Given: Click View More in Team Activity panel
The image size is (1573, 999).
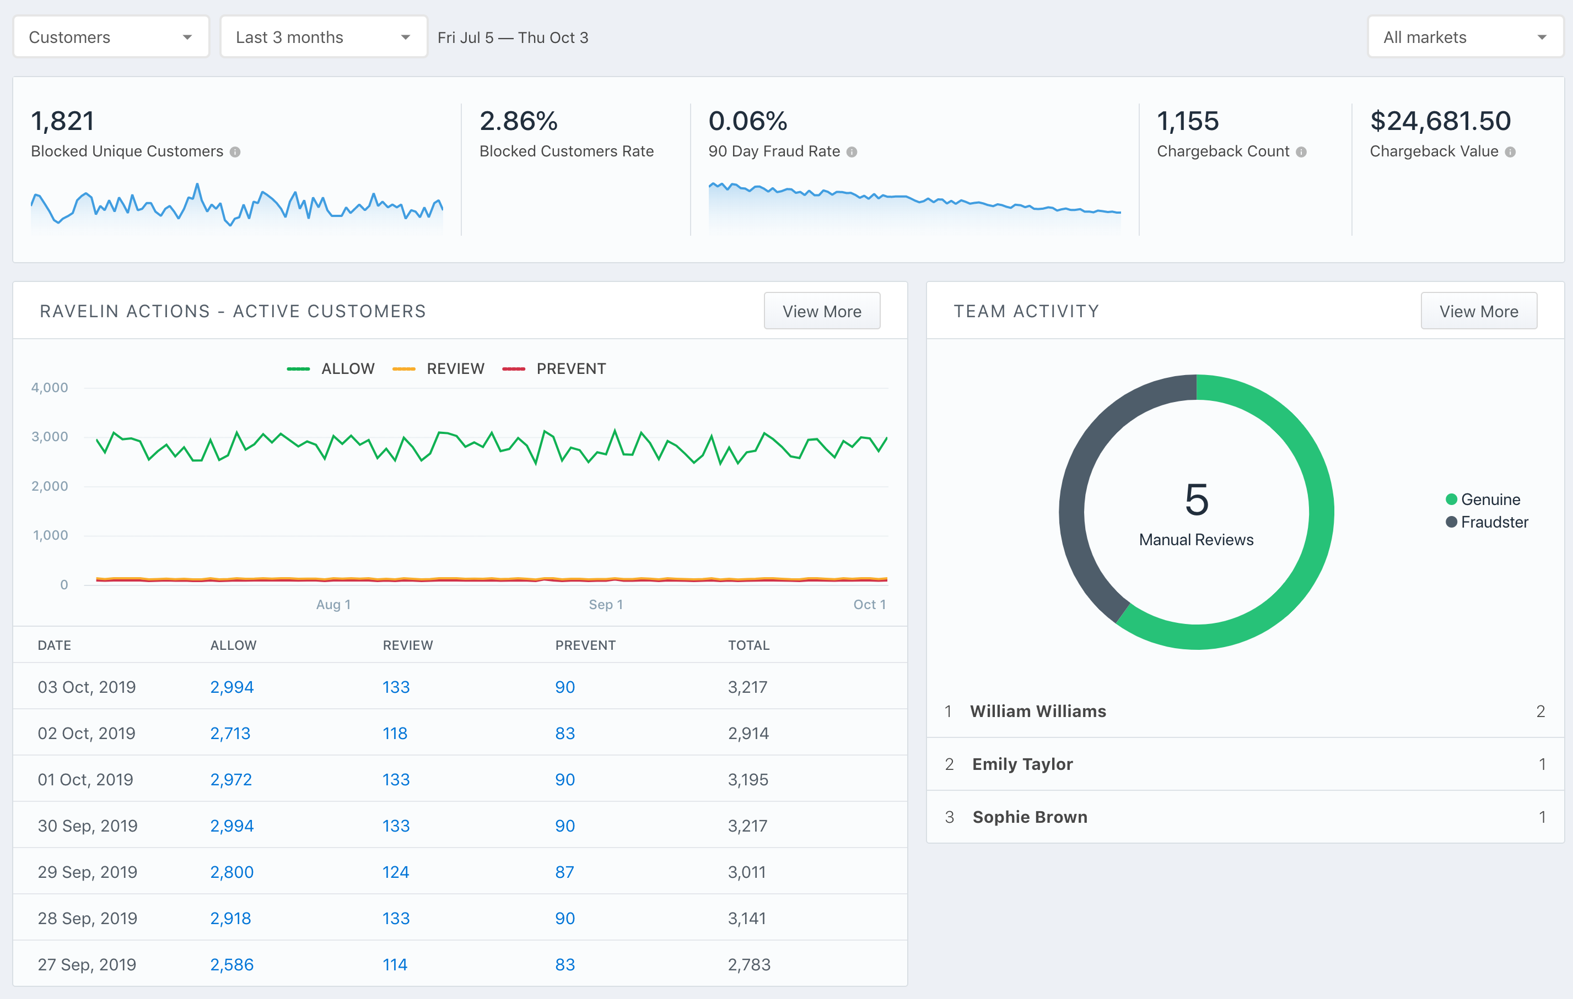Looking at the screenshot, I should tap(1478, 311).
